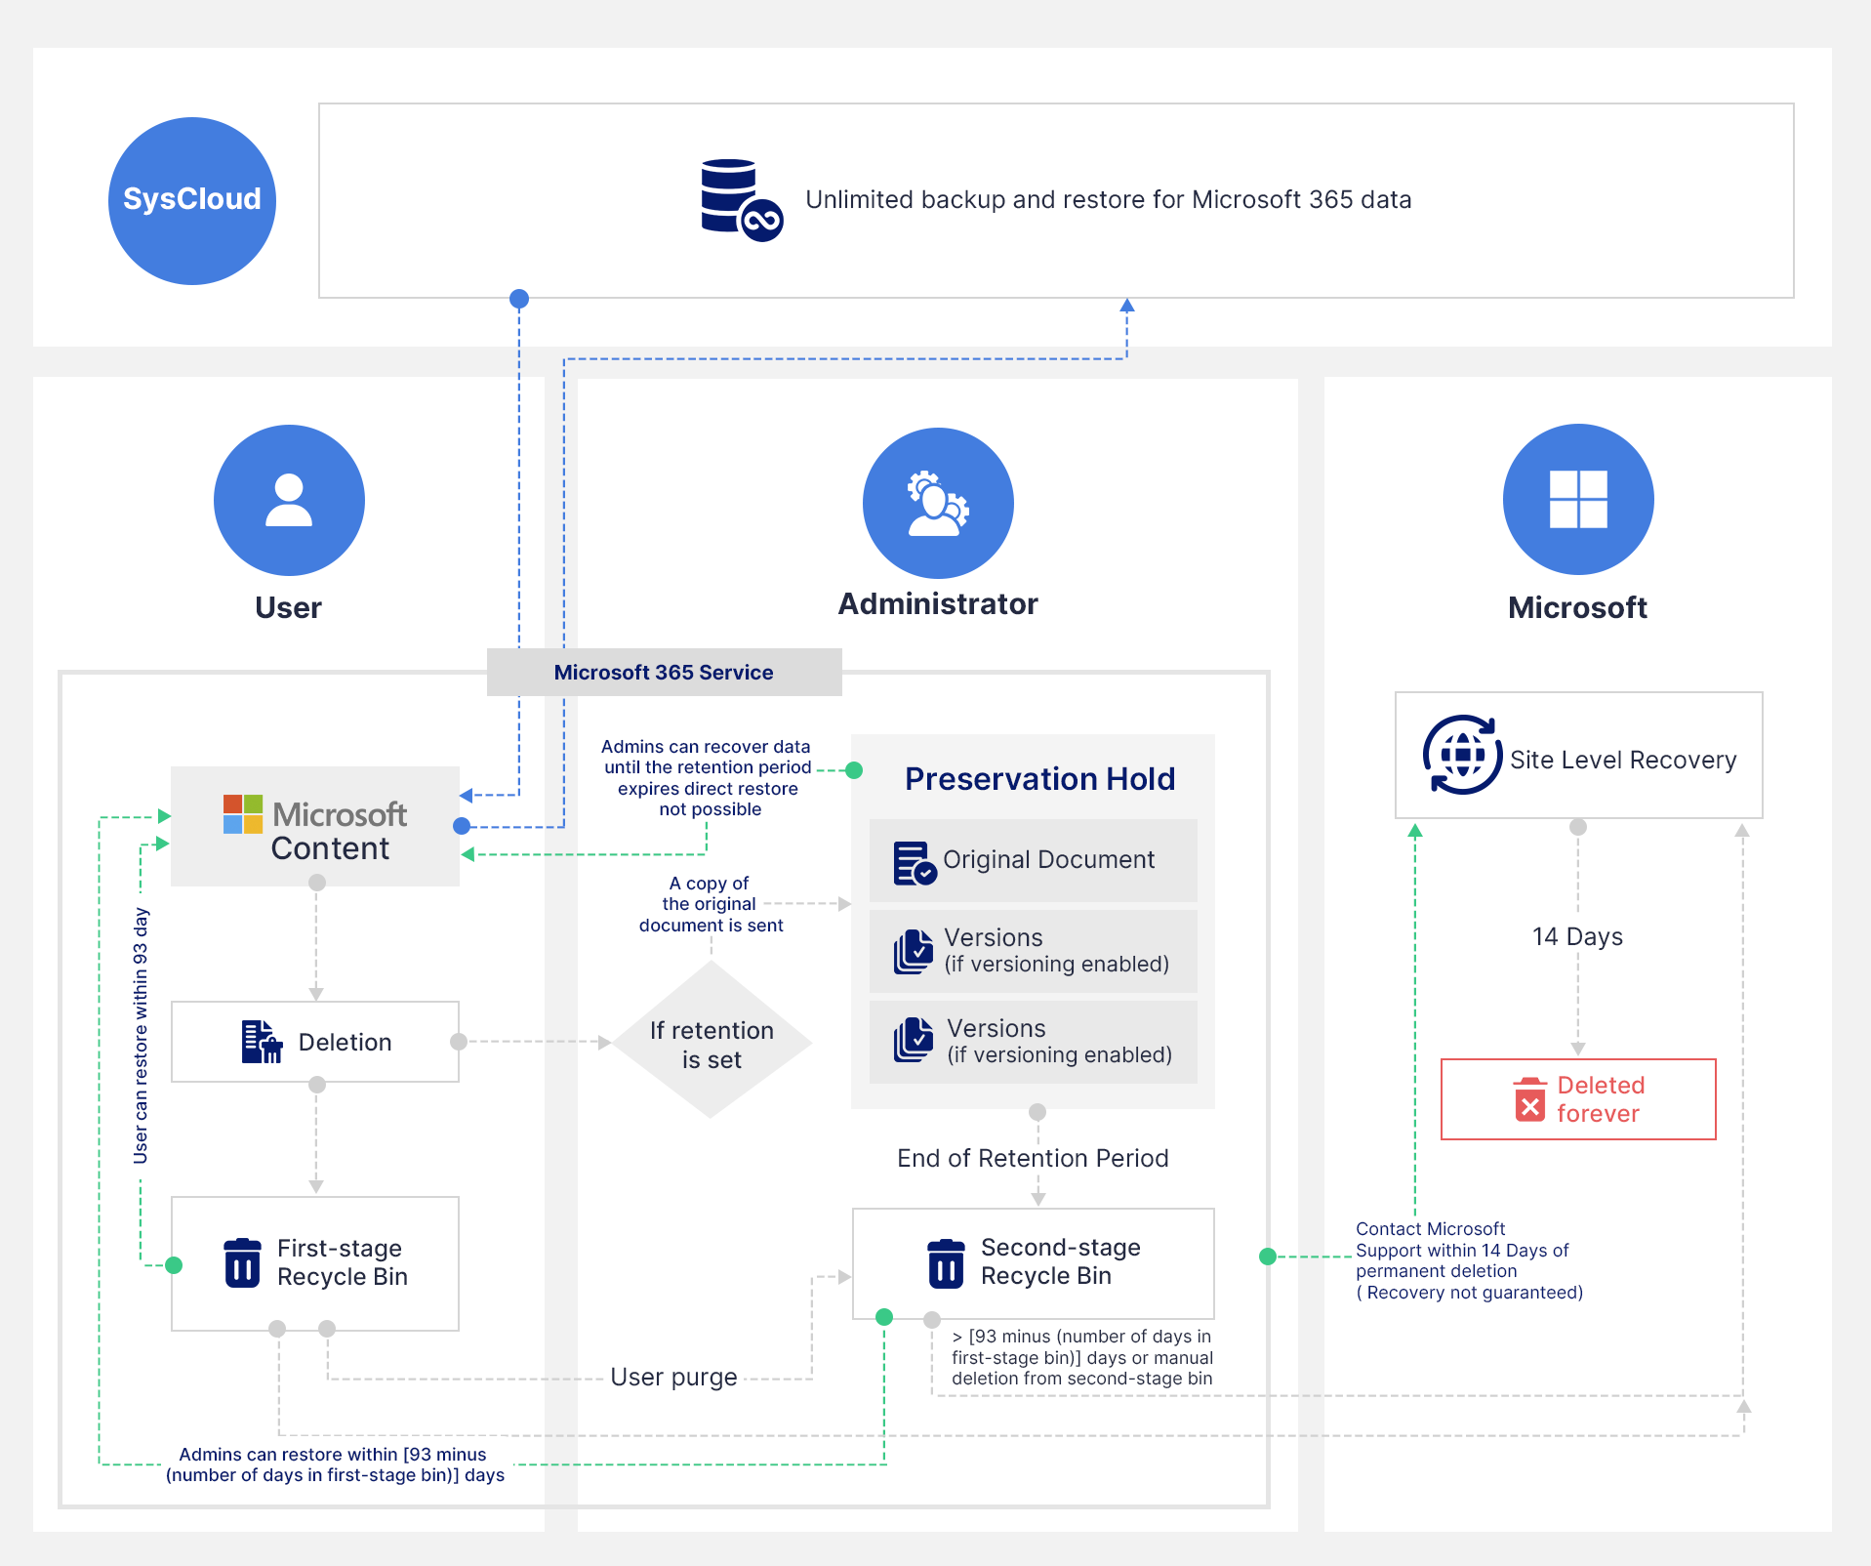The width and height of the screenshot is (1871, 1566).
Task: Click the '> [93 minus (number of days' note
Action: click(1082, 1357)
